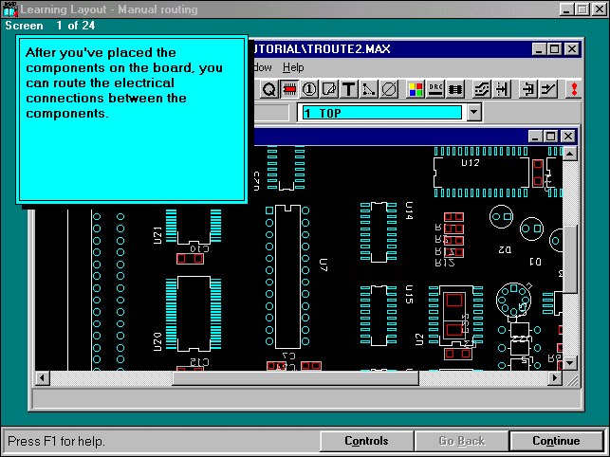Click the 1 TOP layer combo box
Screen dimensions: 610x457
381,113
